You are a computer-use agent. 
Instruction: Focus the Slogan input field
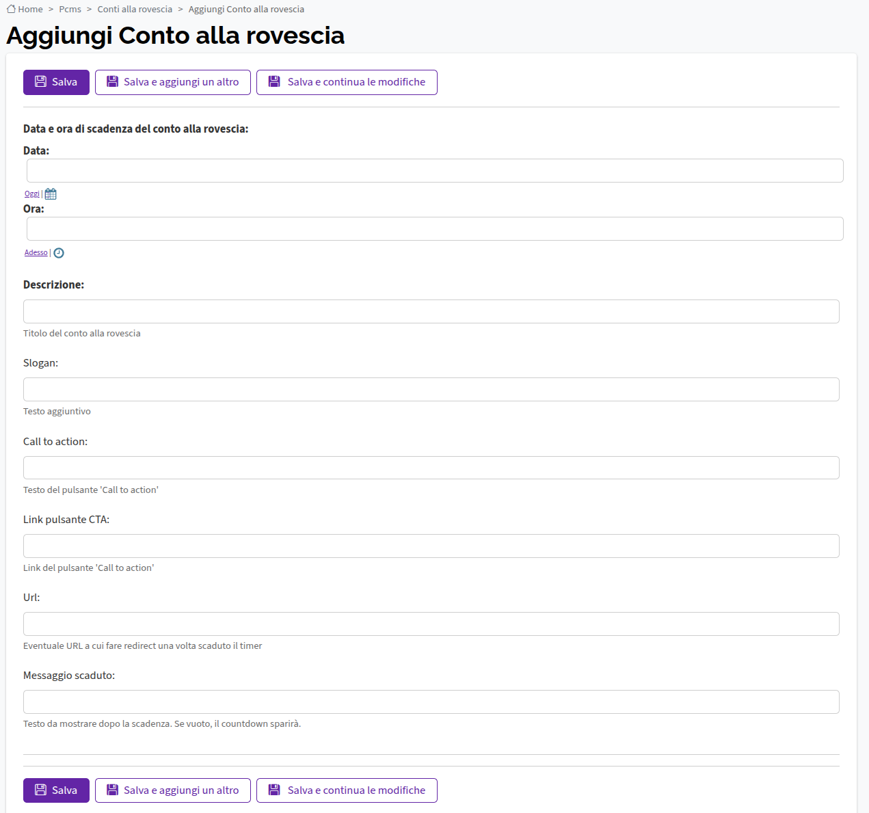431,390
